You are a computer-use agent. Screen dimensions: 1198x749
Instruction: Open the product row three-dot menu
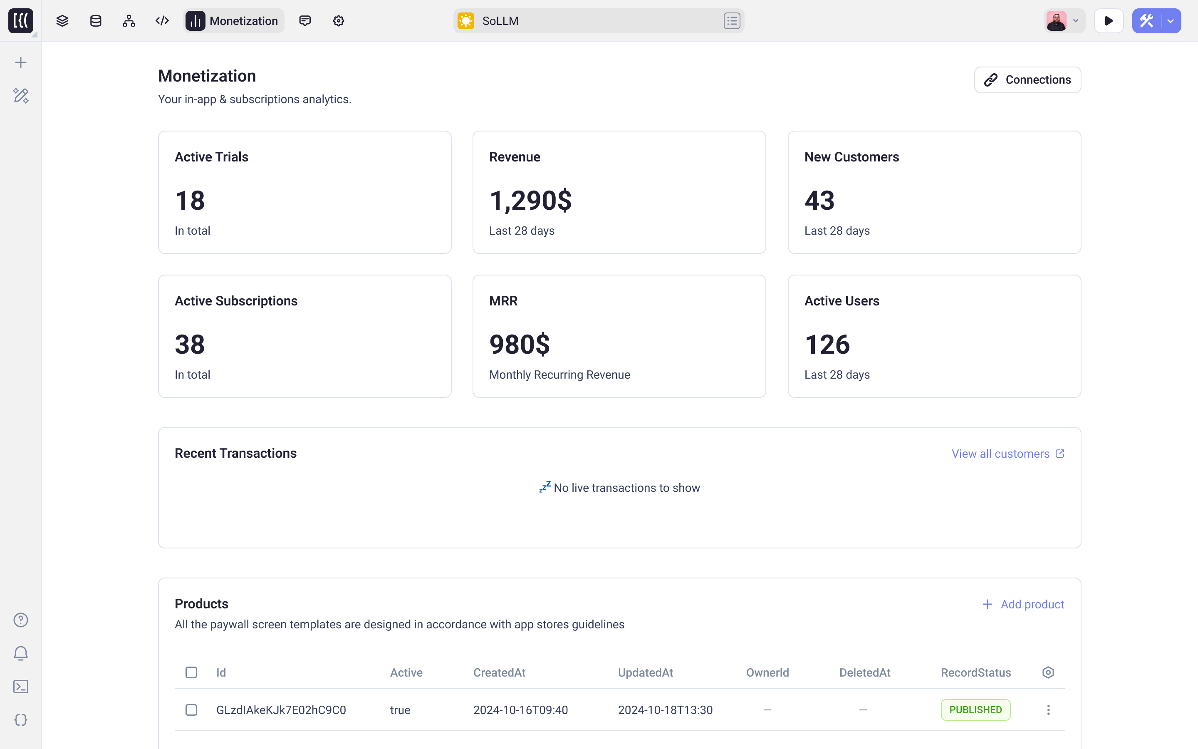pos(1048,709)
